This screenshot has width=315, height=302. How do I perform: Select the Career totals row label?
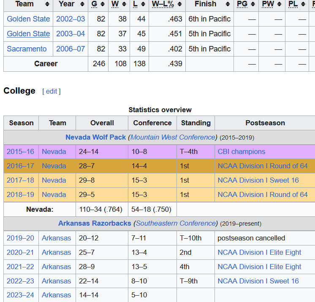pos(46,64)
